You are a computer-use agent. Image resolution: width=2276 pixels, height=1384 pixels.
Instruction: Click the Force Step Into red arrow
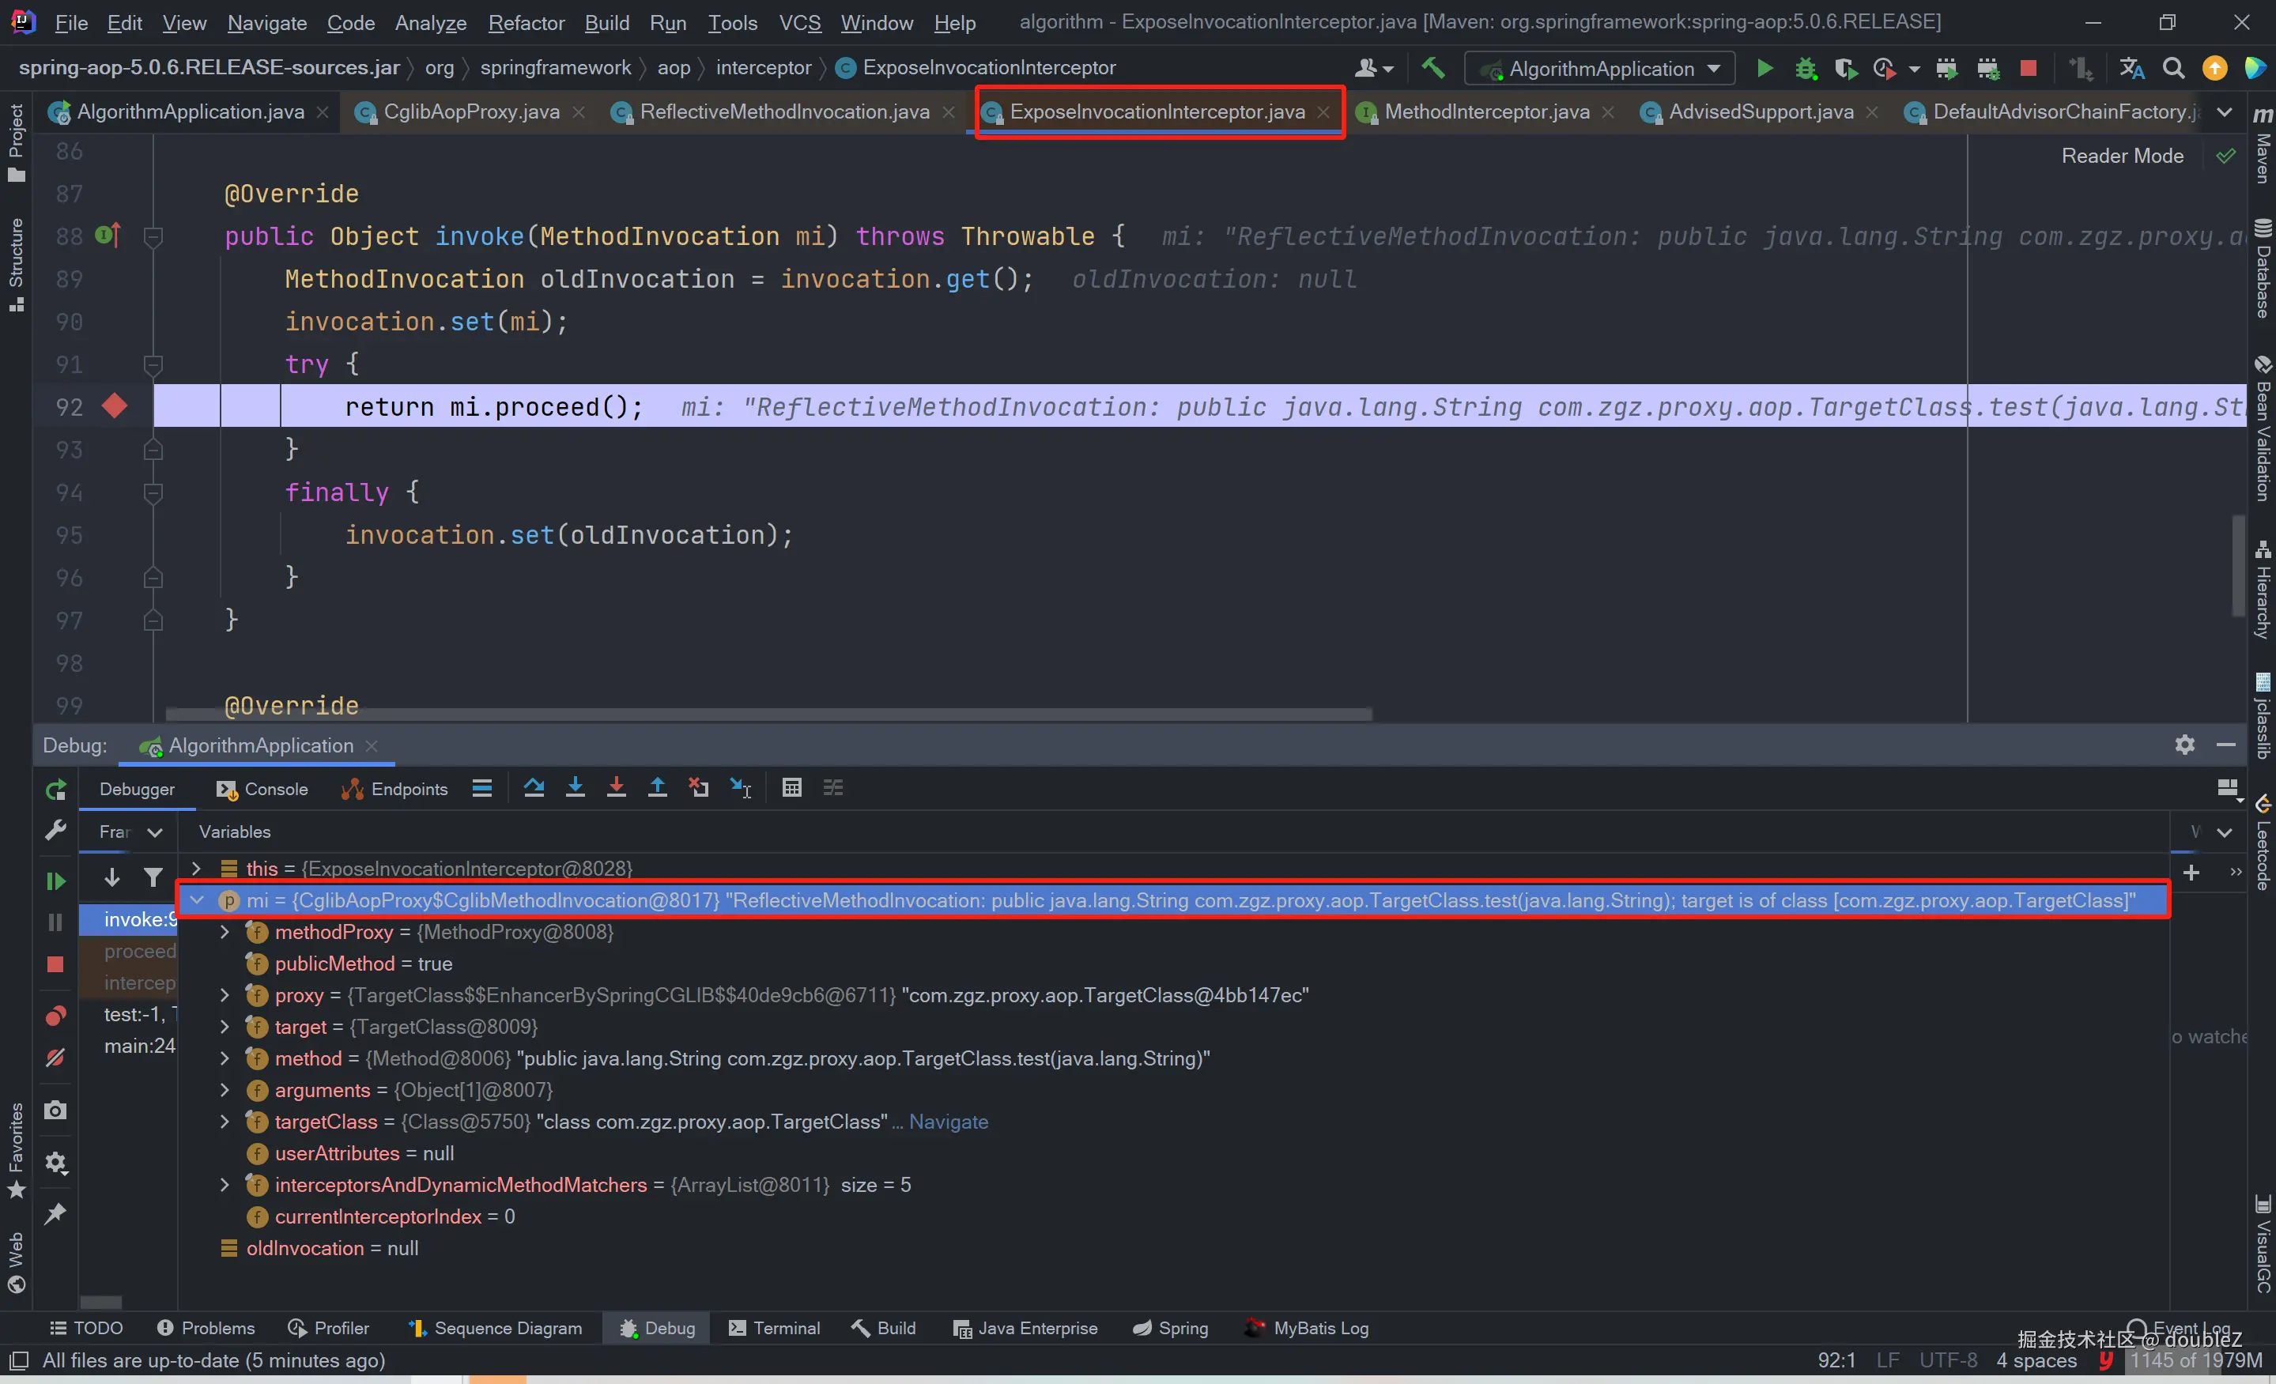click(x=616, y=787)
